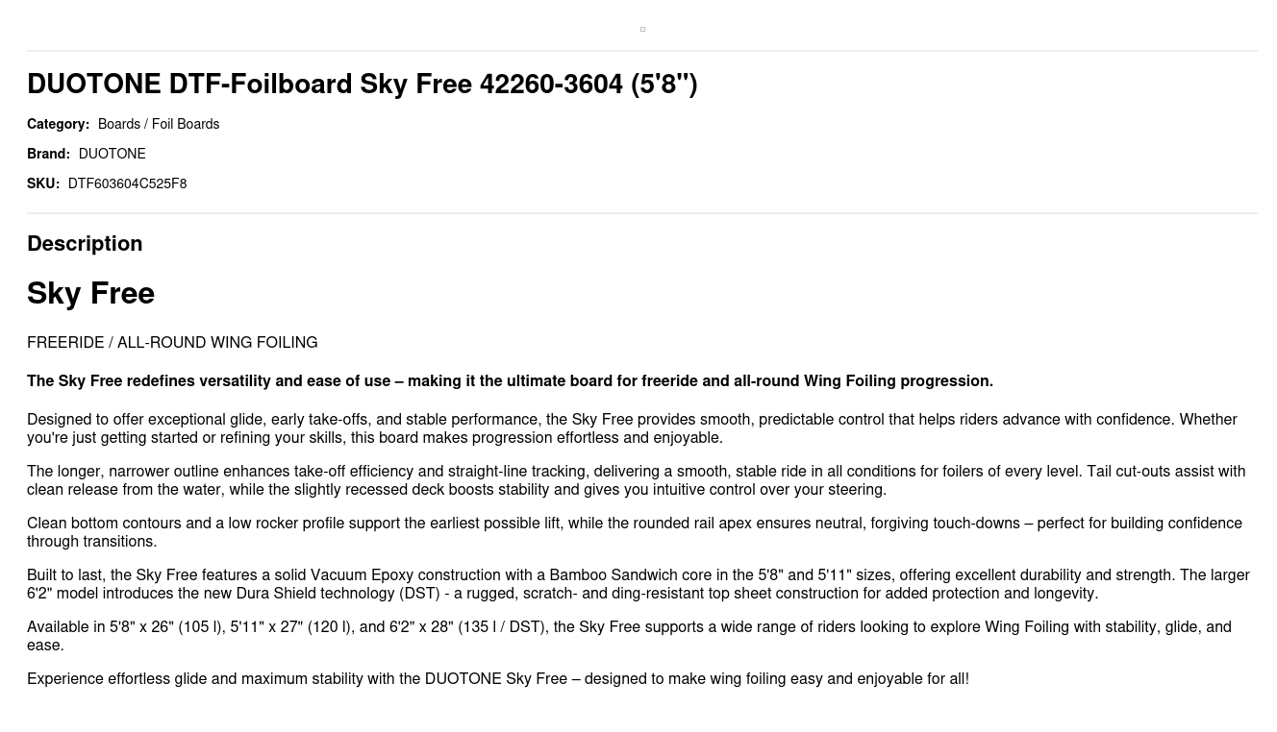Click the SKU code DTF603604C525F8
The width and height of the screenshot is (1277, 732).
(x=127, y=183)
